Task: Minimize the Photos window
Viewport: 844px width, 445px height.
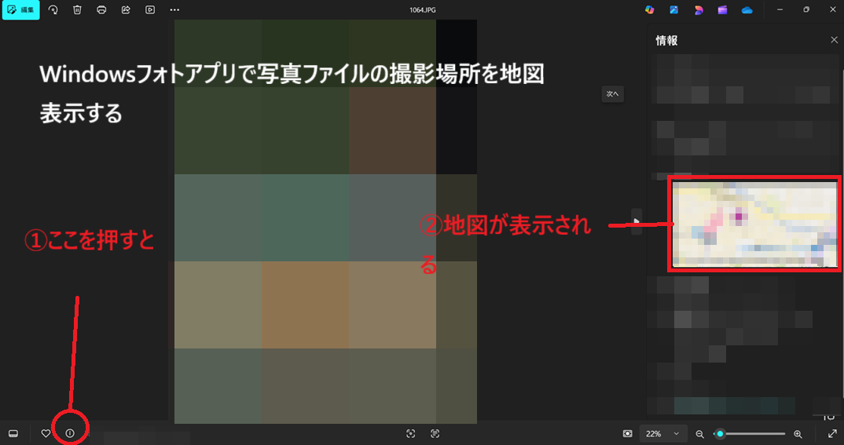Action: tap(780, 9)
